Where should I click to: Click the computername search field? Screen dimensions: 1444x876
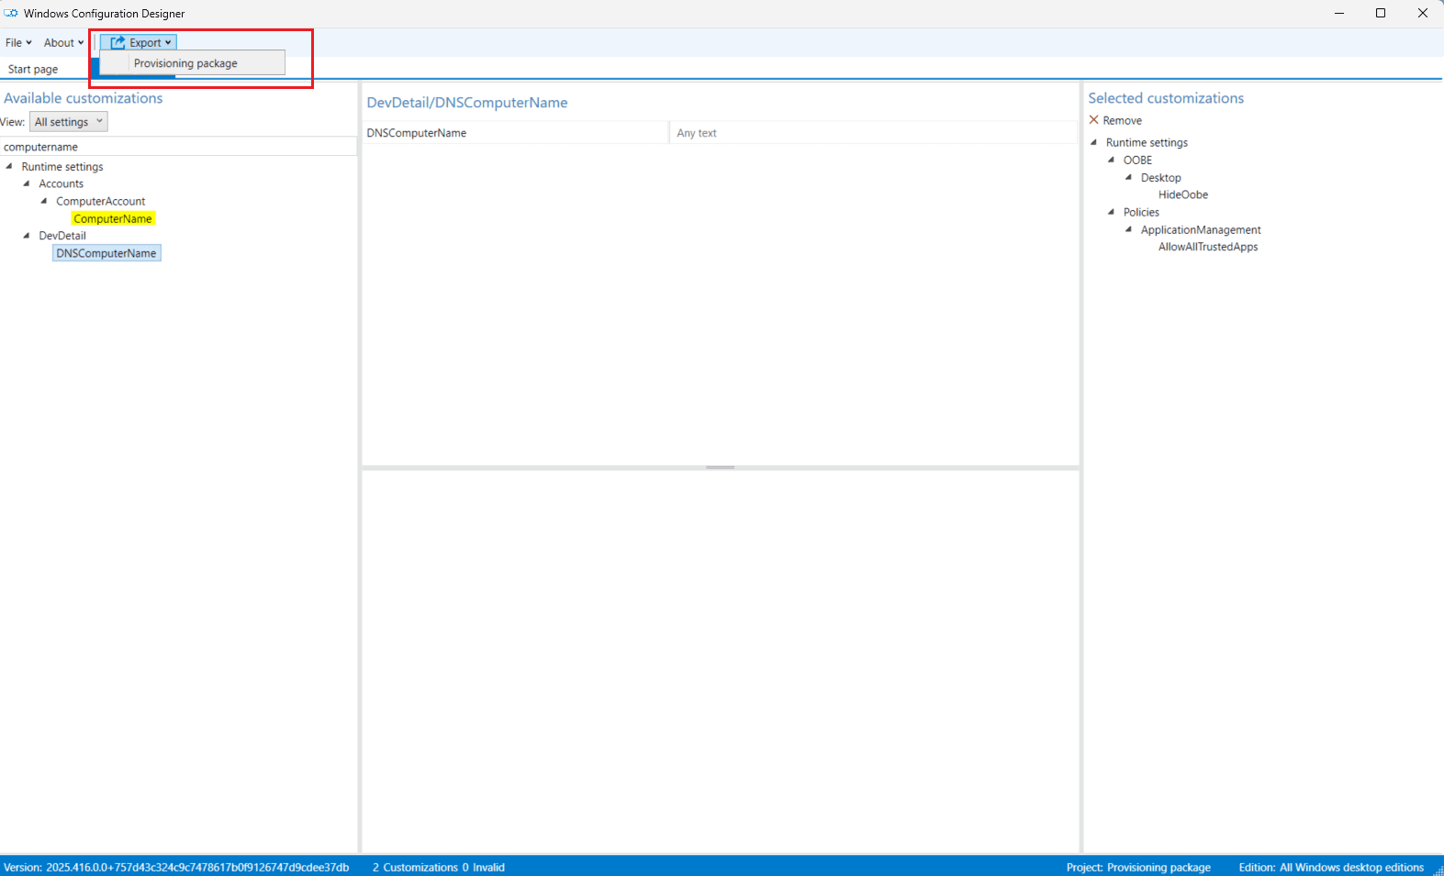click(178, 147)
